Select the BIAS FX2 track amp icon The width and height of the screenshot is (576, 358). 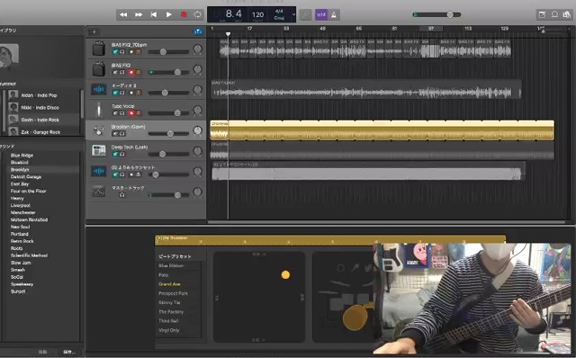tap(99, 69)
